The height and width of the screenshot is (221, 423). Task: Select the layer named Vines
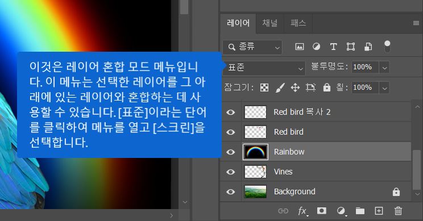(x=283, y=172)
